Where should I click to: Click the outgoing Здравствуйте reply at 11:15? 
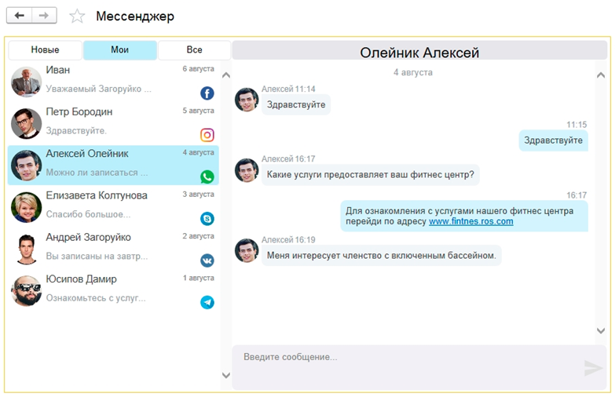554,140
